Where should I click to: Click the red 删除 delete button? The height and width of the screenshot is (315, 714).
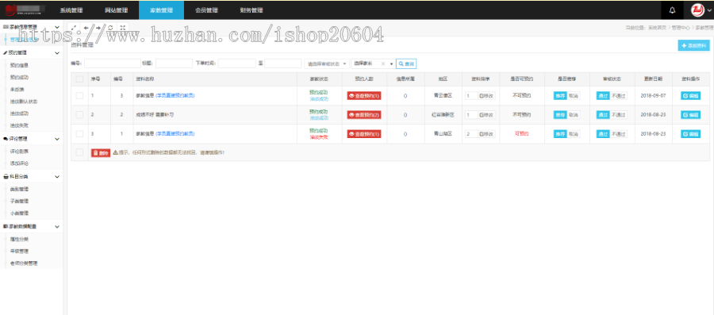[101, 153]
